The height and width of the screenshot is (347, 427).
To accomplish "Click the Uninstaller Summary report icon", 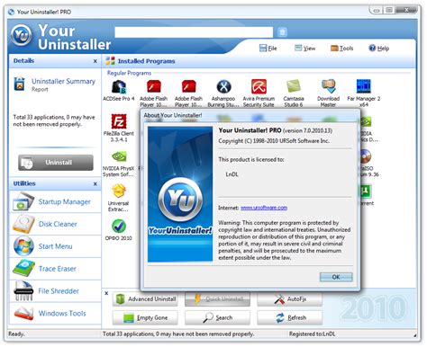I will (x=20, y=85).
